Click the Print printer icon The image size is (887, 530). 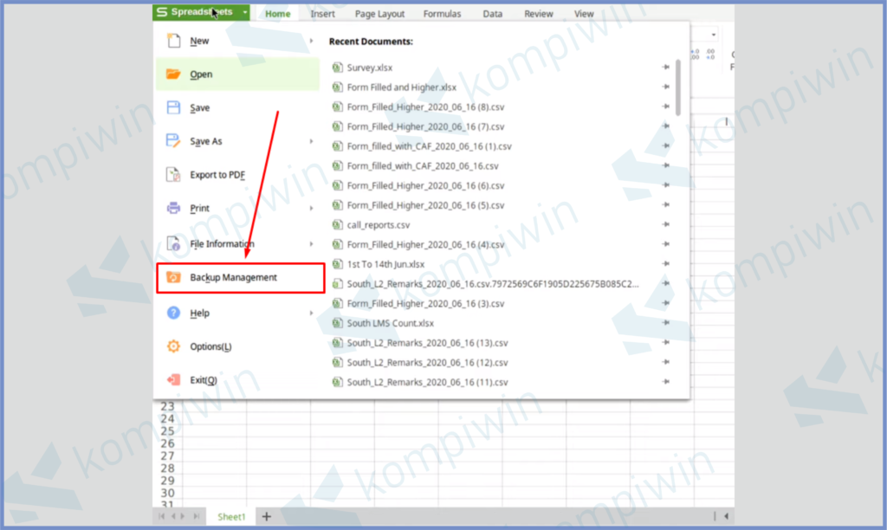pyautogui.click(x=173, y=209)
